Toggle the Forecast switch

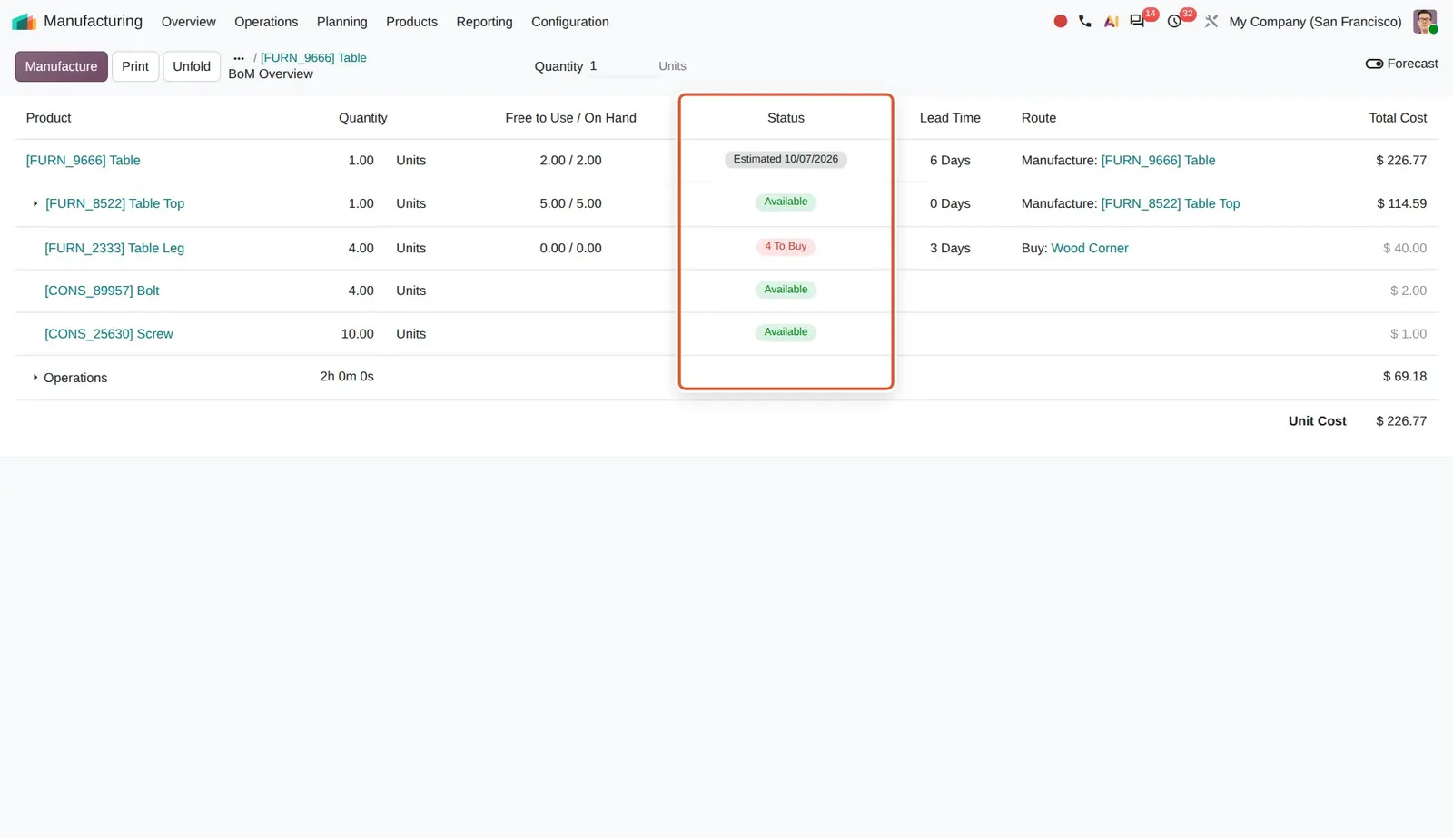pos(1374,64)
